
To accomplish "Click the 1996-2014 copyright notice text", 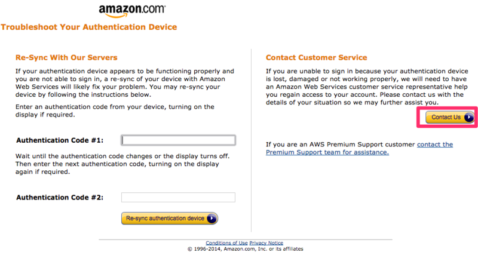I will (246, 249).
